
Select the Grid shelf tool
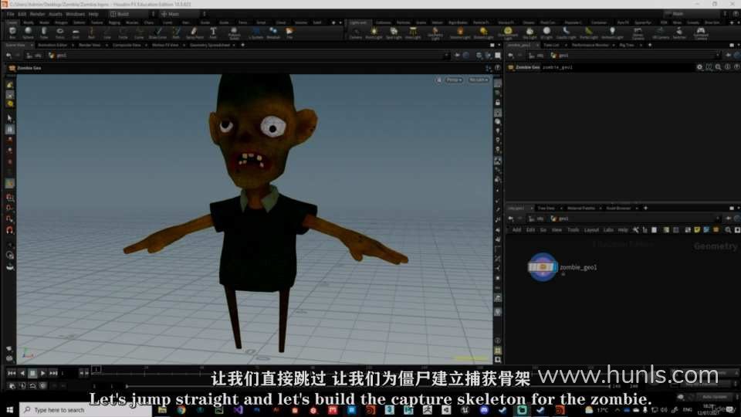[x=76, y=32]
